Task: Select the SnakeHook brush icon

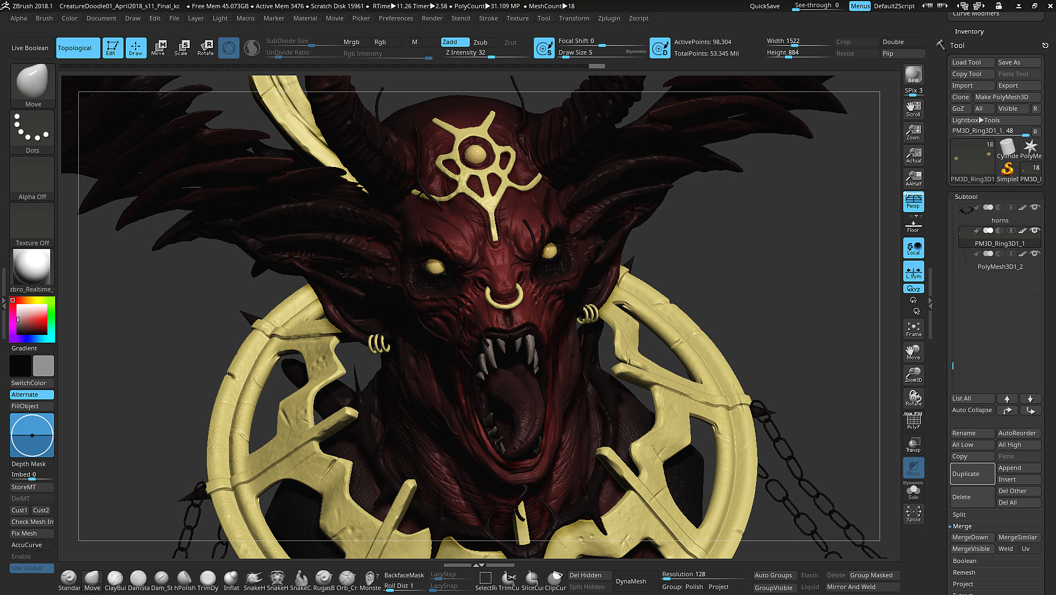Action: coord(254,581)
